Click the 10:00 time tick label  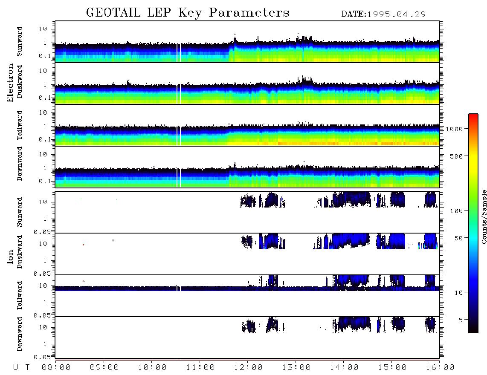[x=152, y=367]
